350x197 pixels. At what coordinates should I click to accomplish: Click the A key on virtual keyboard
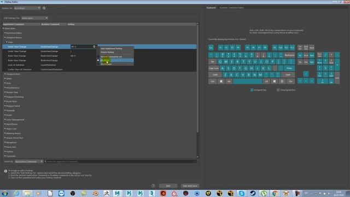pos(223,68)
